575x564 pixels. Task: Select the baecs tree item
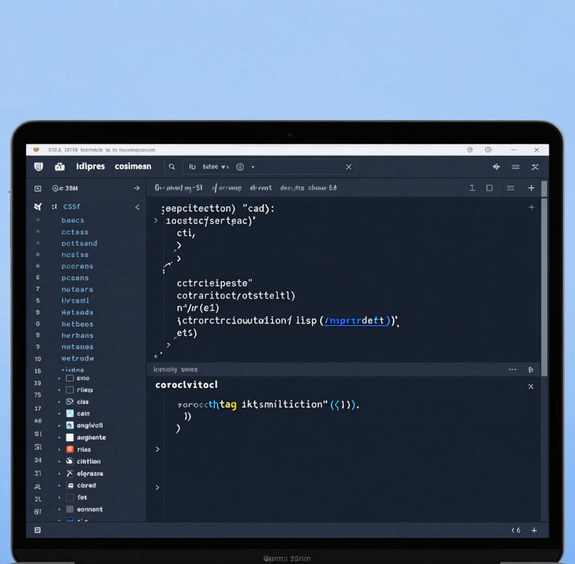click(x=73, y=220)
